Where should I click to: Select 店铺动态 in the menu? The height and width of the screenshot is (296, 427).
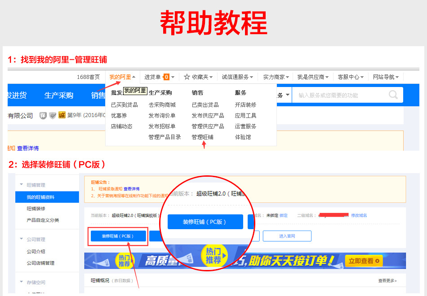click(121, 126)
